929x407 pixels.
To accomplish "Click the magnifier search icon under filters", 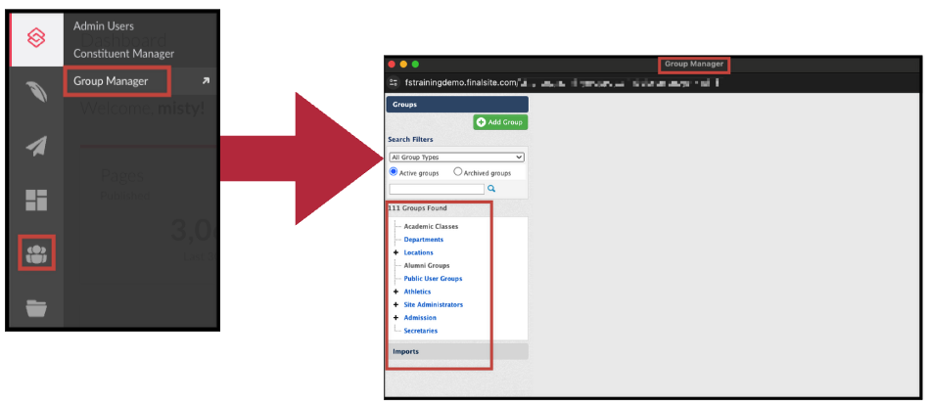I will (491, 189).
